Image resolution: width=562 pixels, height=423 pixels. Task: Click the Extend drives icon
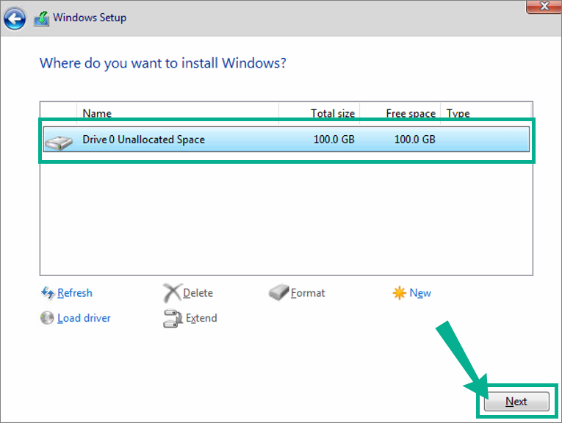pyautogui.click(x=173, y=319)
